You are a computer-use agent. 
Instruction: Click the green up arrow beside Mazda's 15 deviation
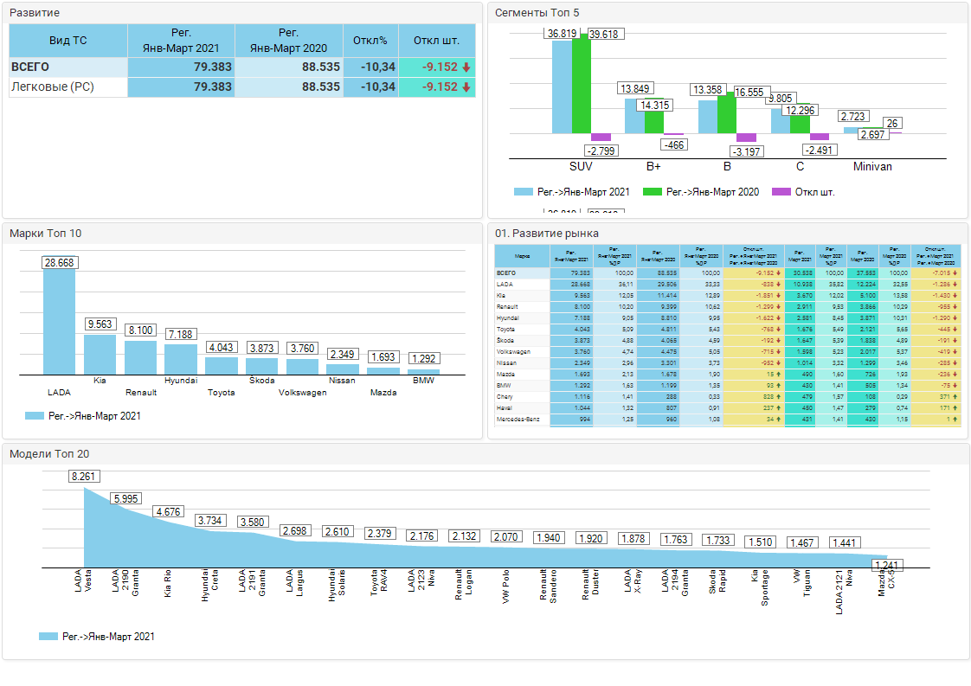pyautogui.click(x=780, y=374)
